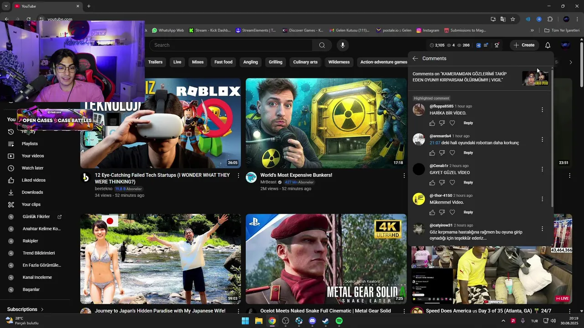This screenshot has height=328, width=584.
Task: Start voice search with microphone icon
Action: click(343, 45)
